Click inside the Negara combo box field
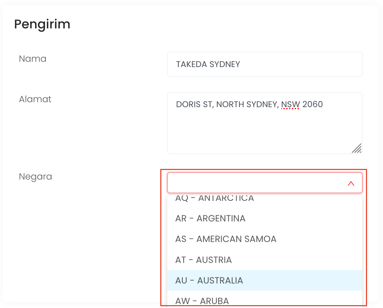Viewport: 383px width, 308px height. tap(255, 183)
